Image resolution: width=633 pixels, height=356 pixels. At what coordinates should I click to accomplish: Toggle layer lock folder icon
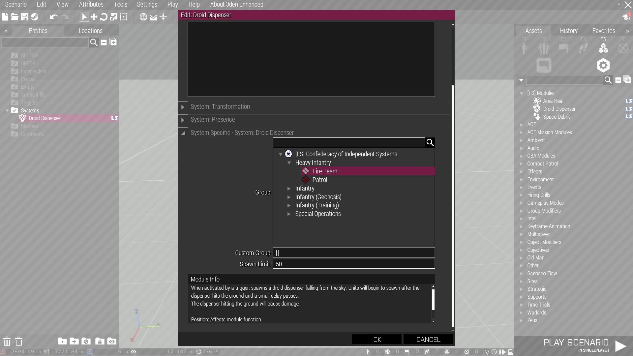[x=100, y=341]
